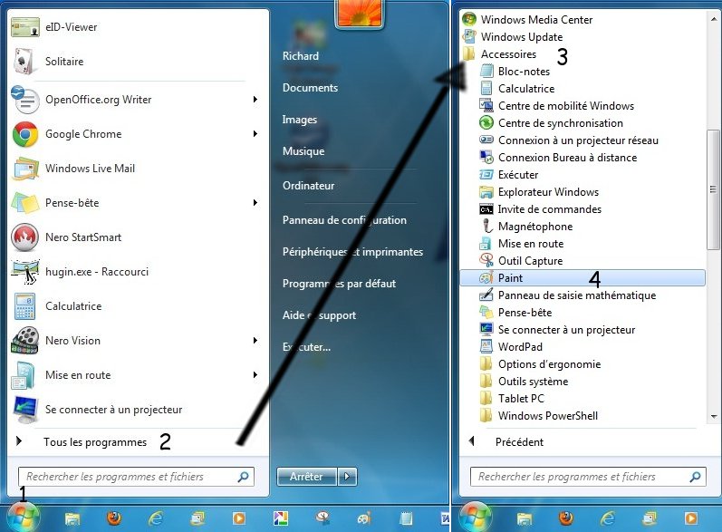Expand the arrow beside the pinned Pense-bête
The image size is (722, 532).
click(x=255, y=203)
